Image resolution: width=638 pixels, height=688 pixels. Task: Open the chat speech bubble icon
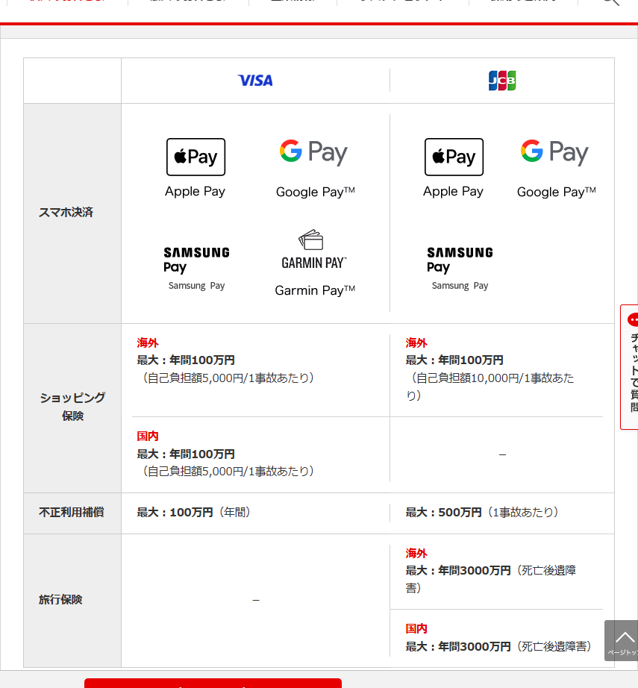point(633,320)
